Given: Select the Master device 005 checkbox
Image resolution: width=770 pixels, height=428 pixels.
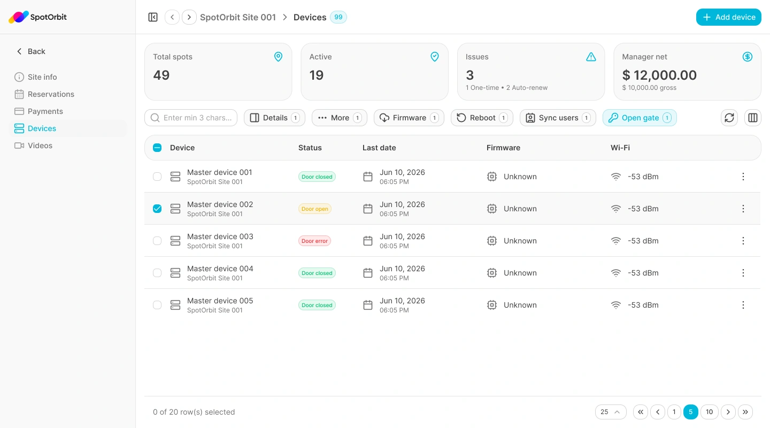Looking at the screenshot, I should coord(157,305).
